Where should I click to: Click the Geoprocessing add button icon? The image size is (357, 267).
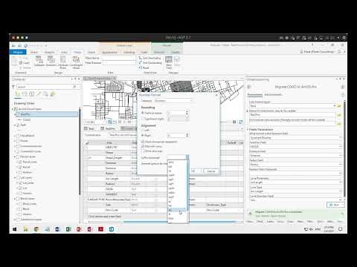pyautogui.click(x=342, y=87)
